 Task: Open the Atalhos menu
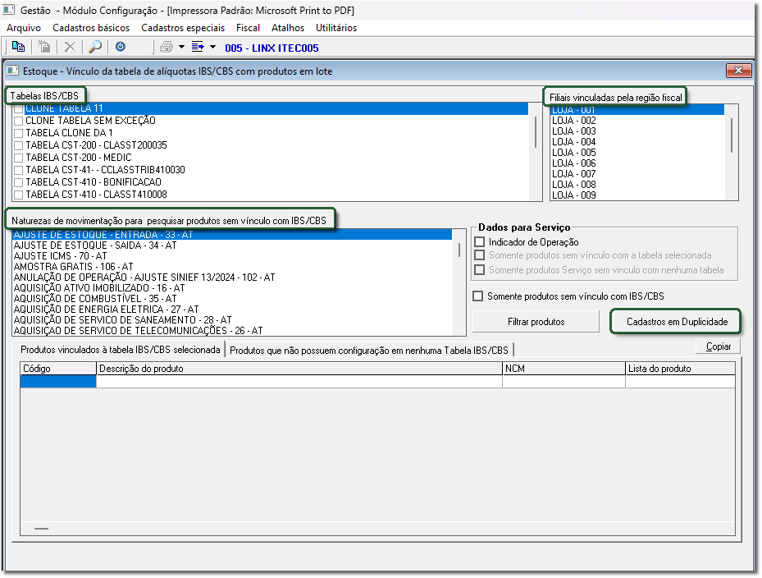(288, 28)
